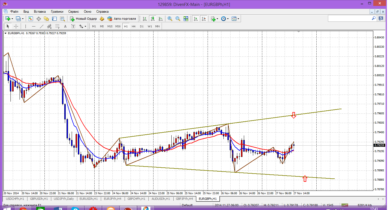Image resolution: width=388 pixels, height=210 pixels.
Task: Draw a trendline with the line tool
Action: tap(42, 26)
